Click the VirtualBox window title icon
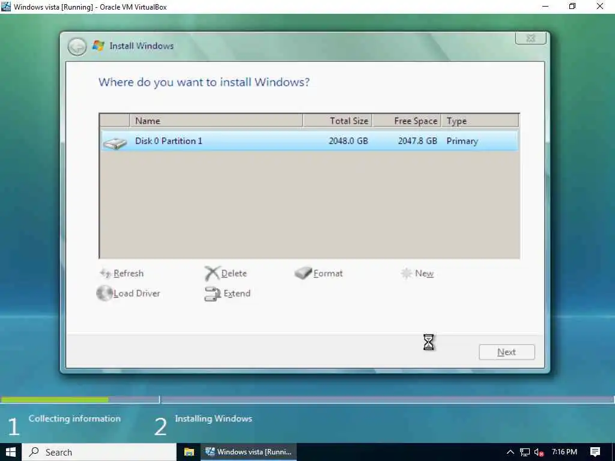Screen dimensions: 615x461 (6, 6)
